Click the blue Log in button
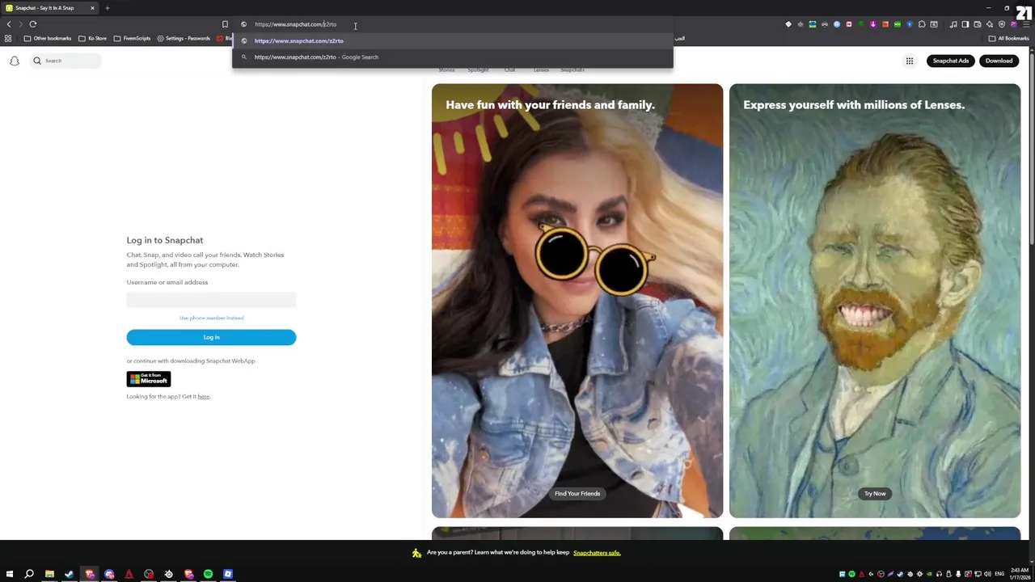 pyautogui.click(x=211, y=337)
